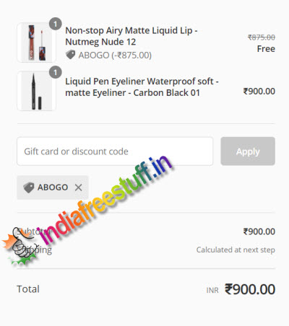Click the Total ₹900.00 amount
Image resolution: width=289 pixels, height=326 pixels.
click(250, 289)
